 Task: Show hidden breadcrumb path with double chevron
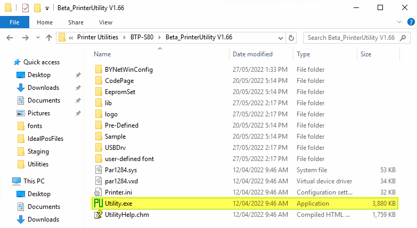(x=71, y=38)
